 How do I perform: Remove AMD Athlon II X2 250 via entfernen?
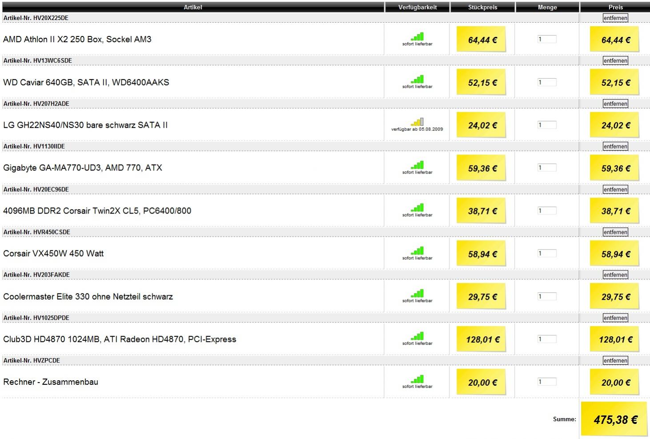point(615,18)
